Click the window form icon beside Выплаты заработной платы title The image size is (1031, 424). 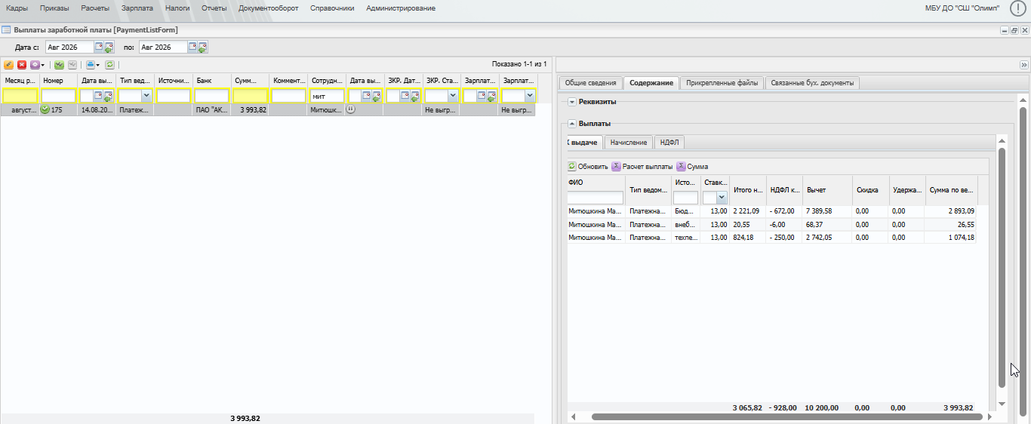tap(6, 30)
